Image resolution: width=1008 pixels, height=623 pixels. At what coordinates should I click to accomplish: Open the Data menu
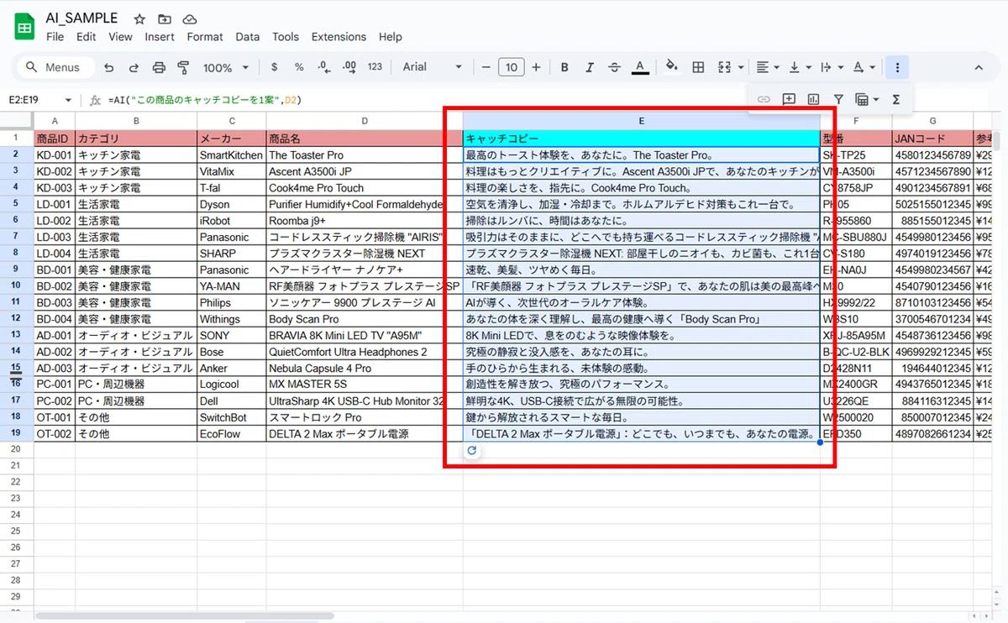(247, 37)
